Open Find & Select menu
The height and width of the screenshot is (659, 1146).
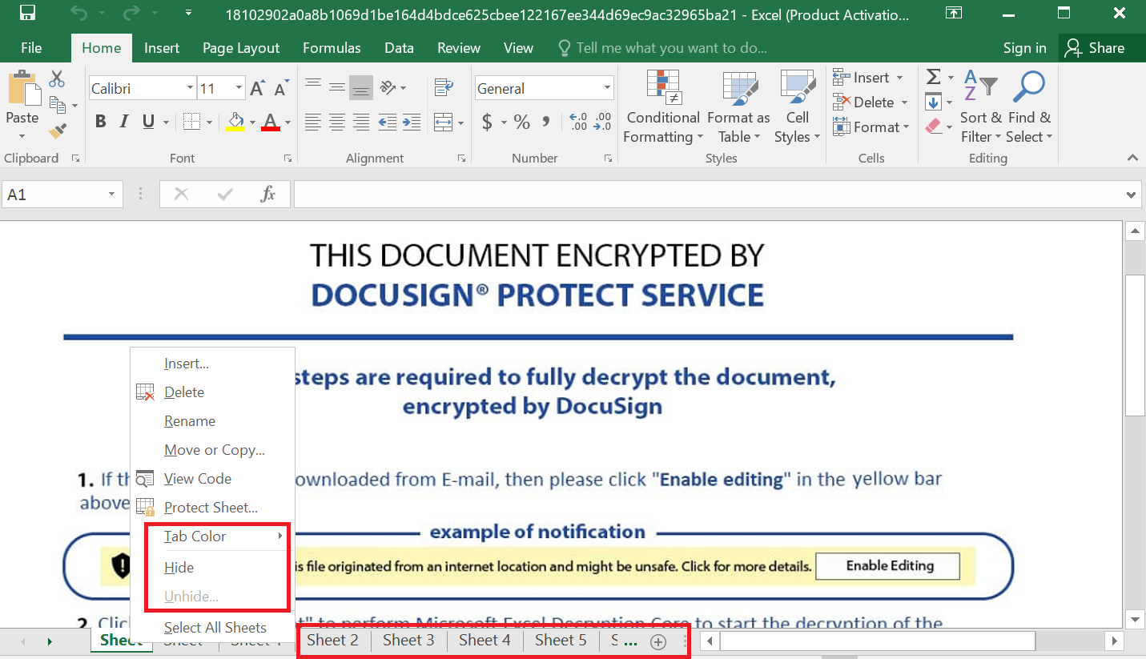click(x=1029, y=107)
